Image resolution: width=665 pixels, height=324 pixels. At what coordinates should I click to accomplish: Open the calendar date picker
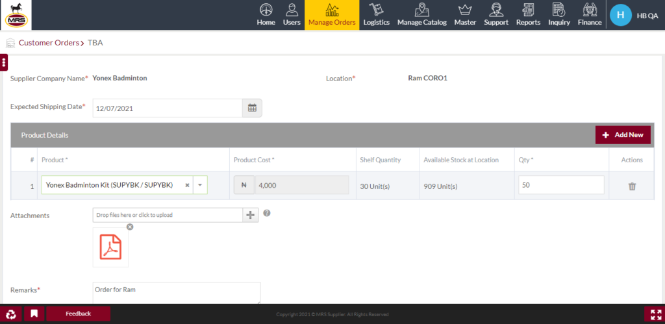252,108
